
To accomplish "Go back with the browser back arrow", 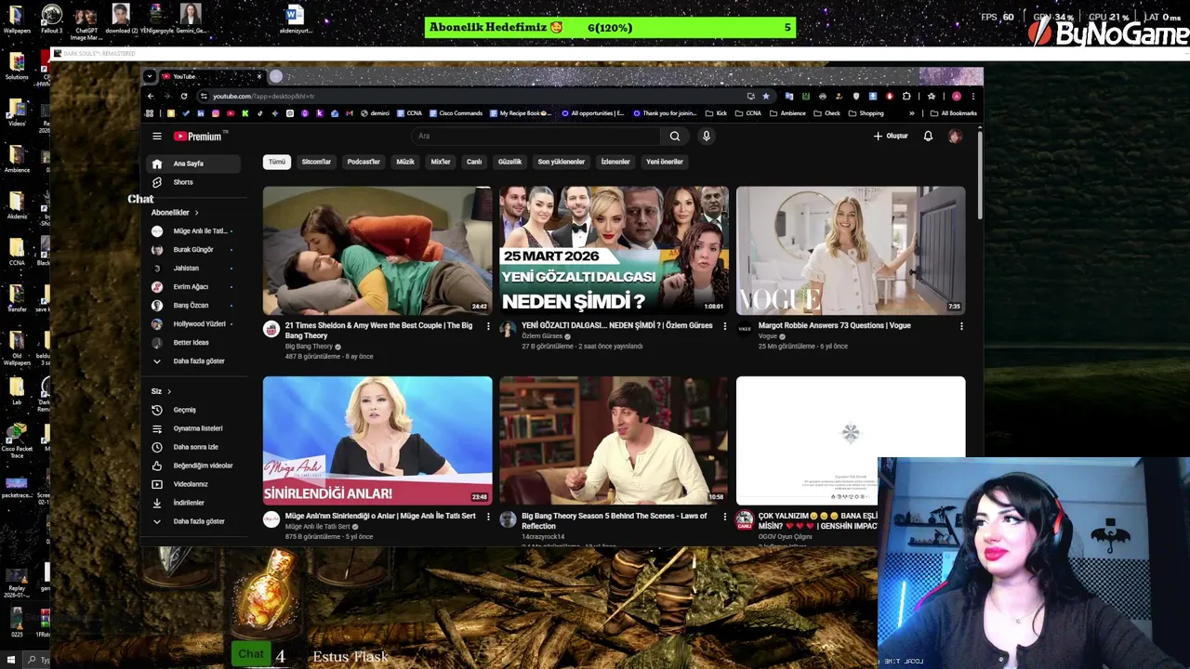I will (151, 96).
